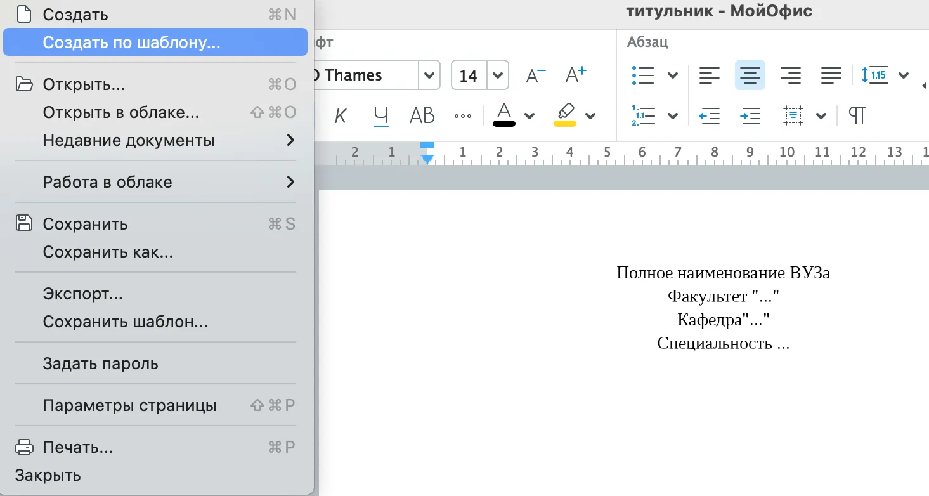Apply yellow highlight color

pos(565,115)
